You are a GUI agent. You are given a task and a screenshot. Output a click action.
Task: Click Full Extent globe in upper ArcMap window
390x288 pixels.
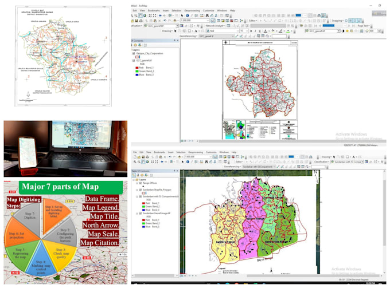tap(145, 15)
